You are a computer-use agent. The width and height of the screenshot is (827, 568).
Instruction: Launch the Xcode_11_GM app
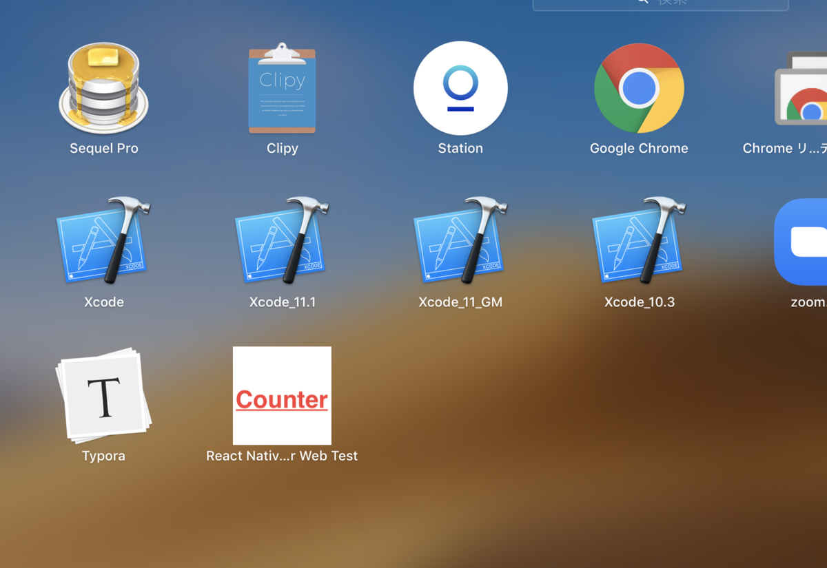(x=460, y=241)
